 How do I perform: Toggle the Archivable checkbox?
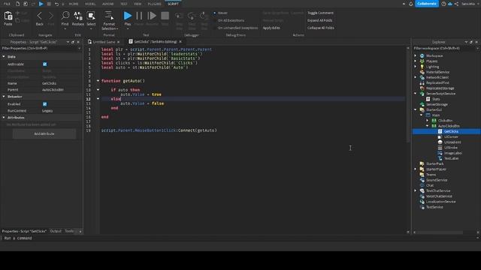45,64
